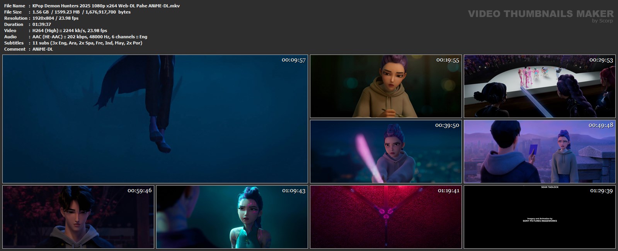Image resolution: width=618 pixels, height=251 pixels.
Task: Click the comment value ANiME-DL
Action: [43, 49]
